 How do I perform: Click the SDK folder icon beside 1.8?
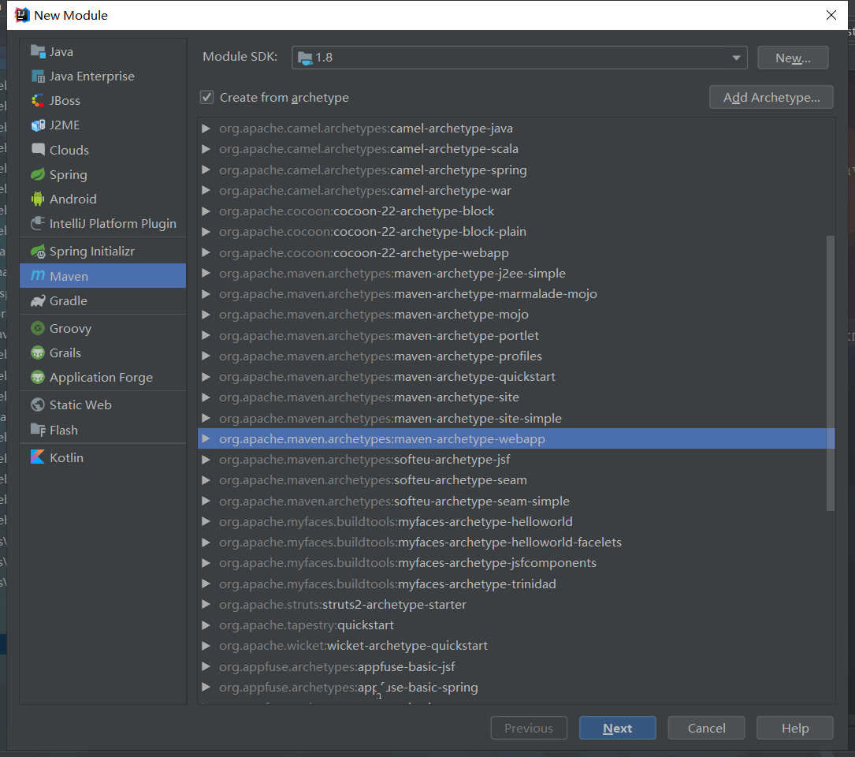[306, 58]
